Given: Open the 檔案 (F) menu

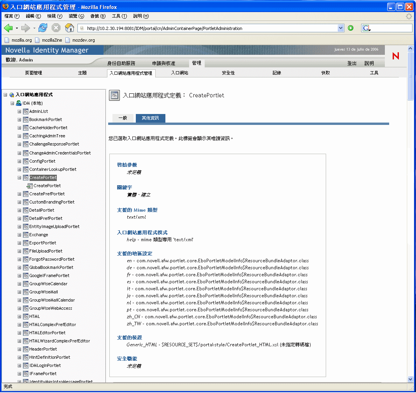Looking at the screenshot, I should (x=12, y=16).
